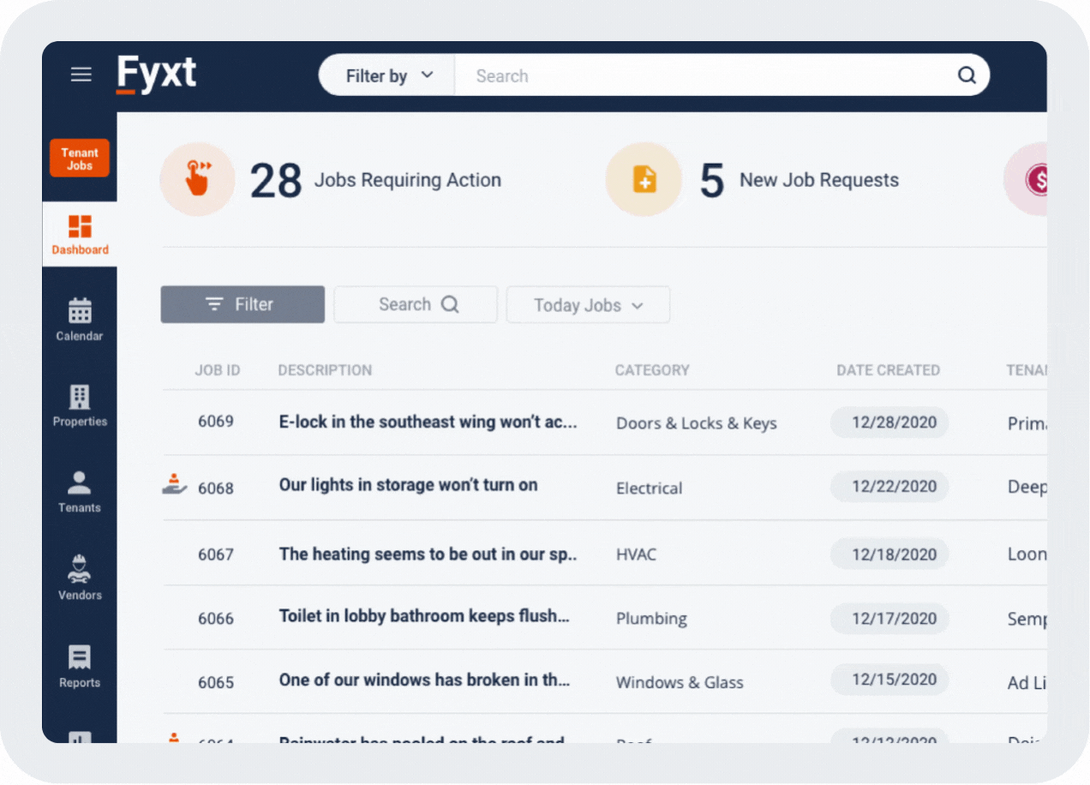The height and width of the screenshot is (785, 1090).
Task: Click the 12/28/2020 date badge
Action: [889, 422]
